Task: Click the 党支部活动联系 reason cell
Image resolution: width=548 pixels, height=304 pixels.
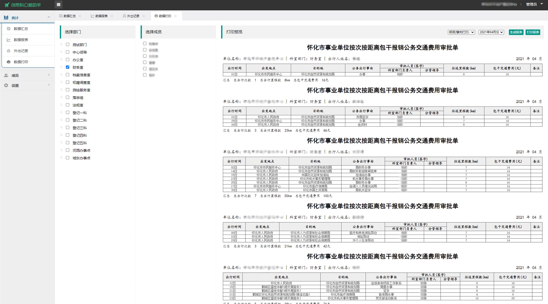Action: pos(386,298)
